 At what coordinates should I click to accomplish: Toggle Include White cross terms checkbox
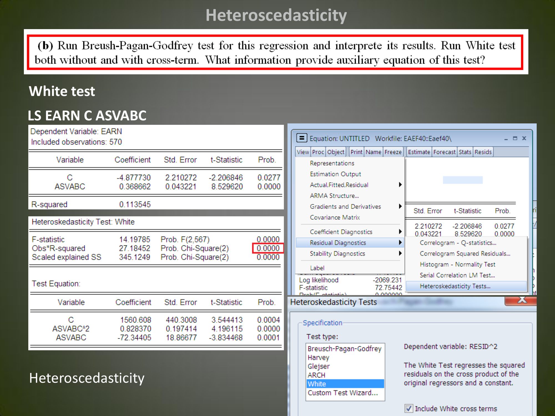[x=409, y=408]
